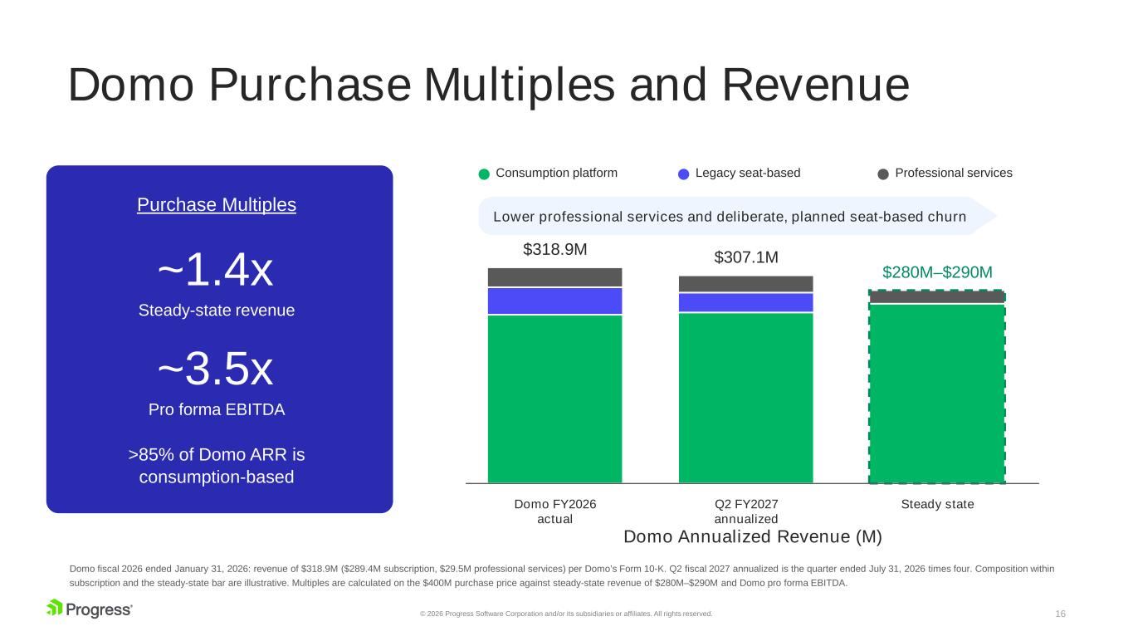Select the "$280M–$290M" green value label
Image resolution: width=1133 pixels, height=636 pixels.
coord(937,272)
